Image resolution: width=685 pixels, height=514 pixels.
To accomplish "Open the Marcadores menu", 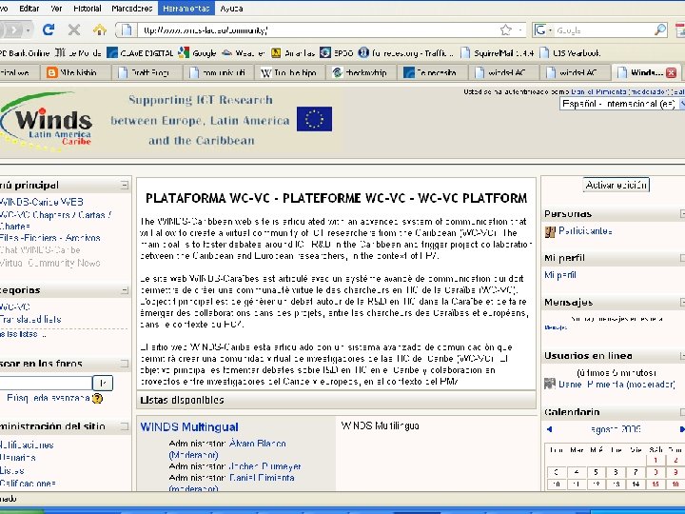I will 131,9.
